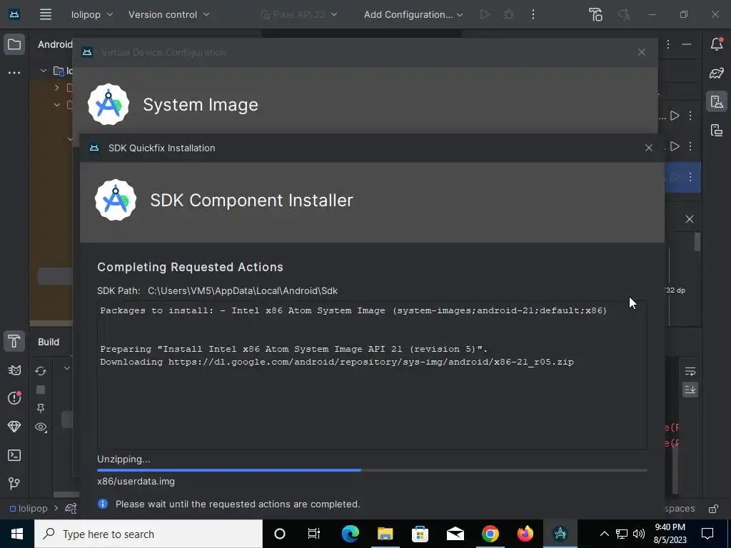The height and width of the screenshot is (548, 731).
Task: Click the Run app play button
Action: click(485, 14)
